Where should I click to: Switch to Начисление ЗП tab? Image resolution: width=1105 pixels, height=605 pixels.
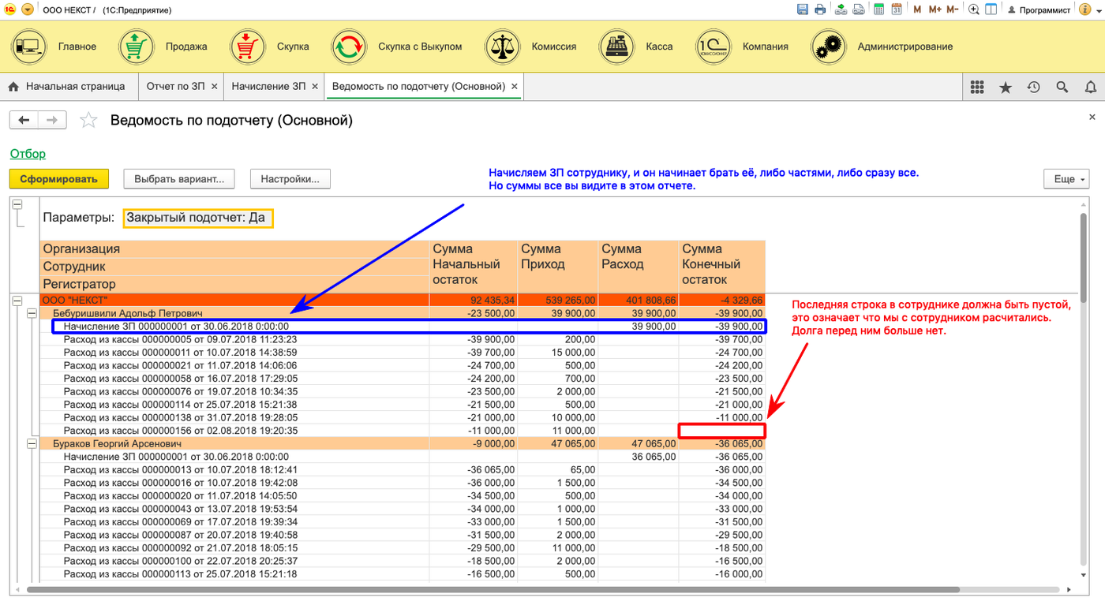(x=268, y=87)
